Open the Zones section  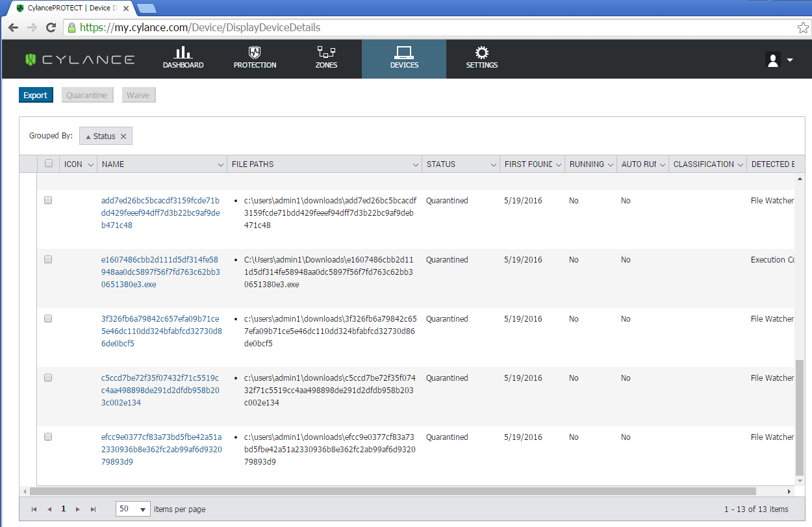pyautogui.click(x=326, y=58)
